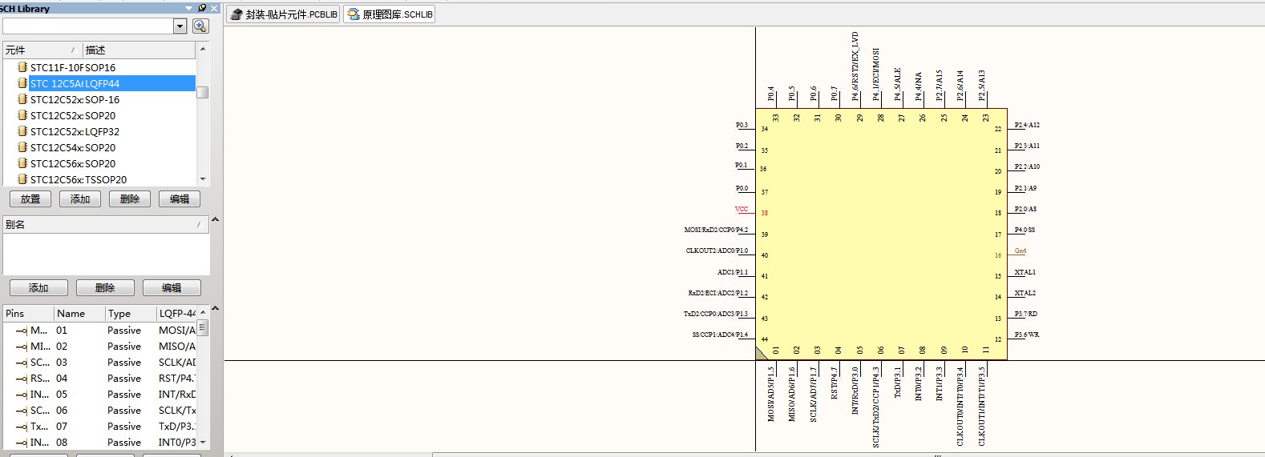1265x457 pixels.
Task: Select the STC12C52x SOP-16 component icon
Action: coord(22,99)
